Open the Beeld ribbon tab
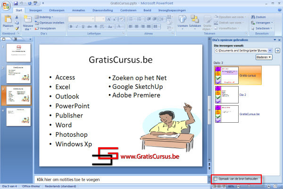Viewport: 283px width, 189px height. tap(147, 10)
